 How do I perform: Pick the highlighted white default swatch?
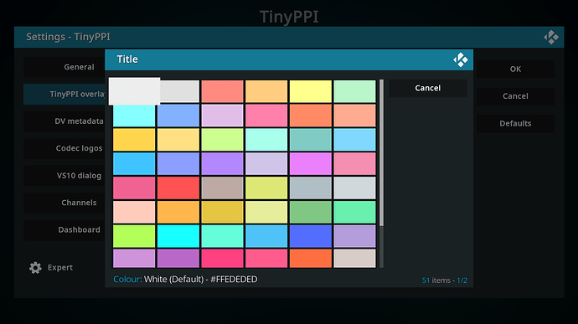(135, 91)
